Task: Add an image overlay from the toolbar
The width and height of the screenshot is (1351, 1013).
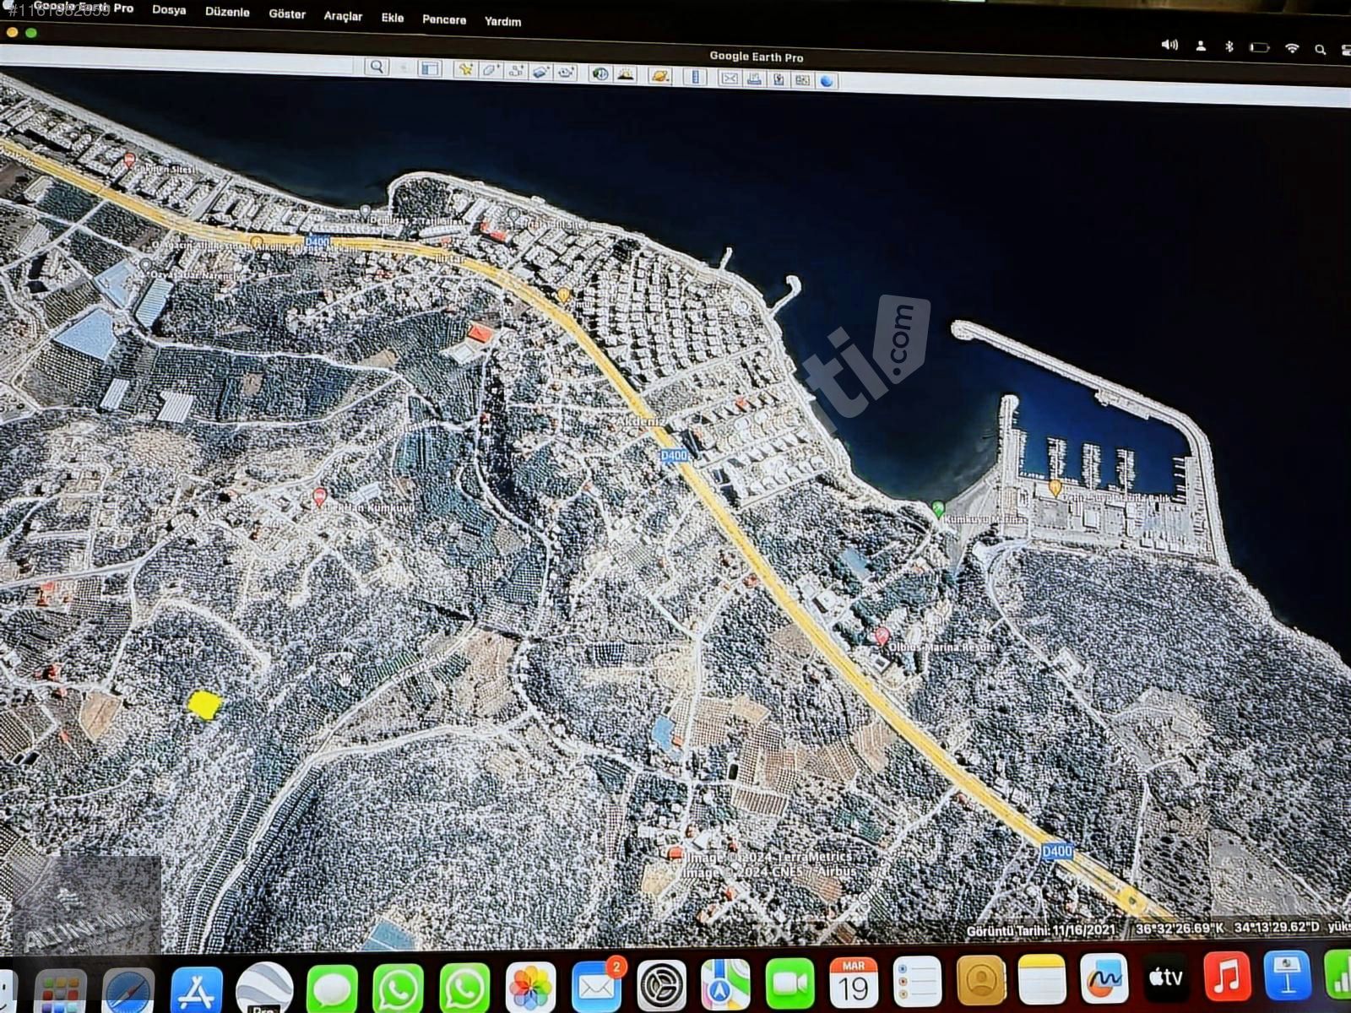Action: (540, 72)
